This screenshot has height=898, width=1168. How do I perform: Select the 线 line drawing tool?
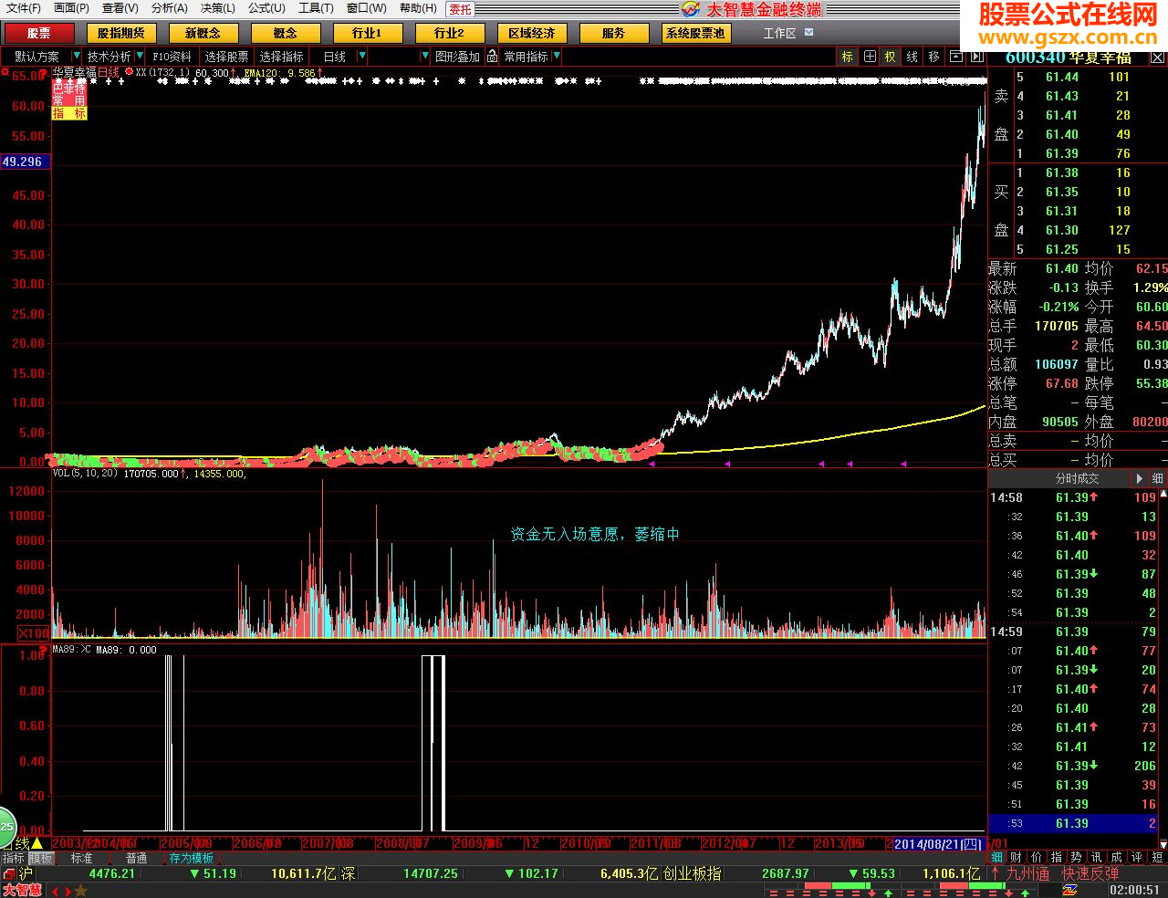tap(912, 57)
